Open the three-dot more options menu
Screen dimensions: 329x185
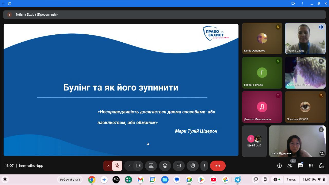coord(204,166)
